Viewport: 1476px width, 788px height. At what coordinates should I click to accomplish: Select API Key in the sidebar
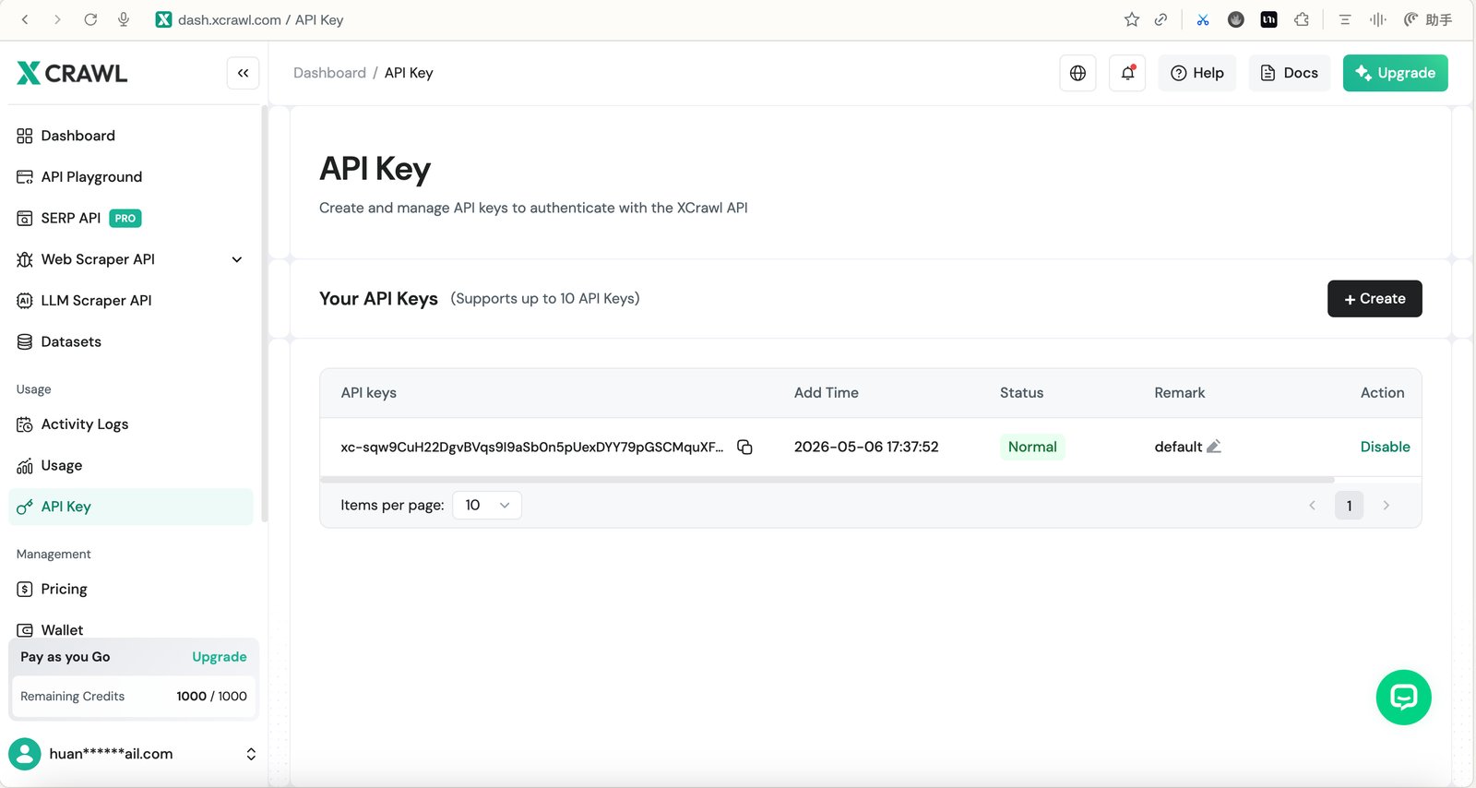click(131, 507)
